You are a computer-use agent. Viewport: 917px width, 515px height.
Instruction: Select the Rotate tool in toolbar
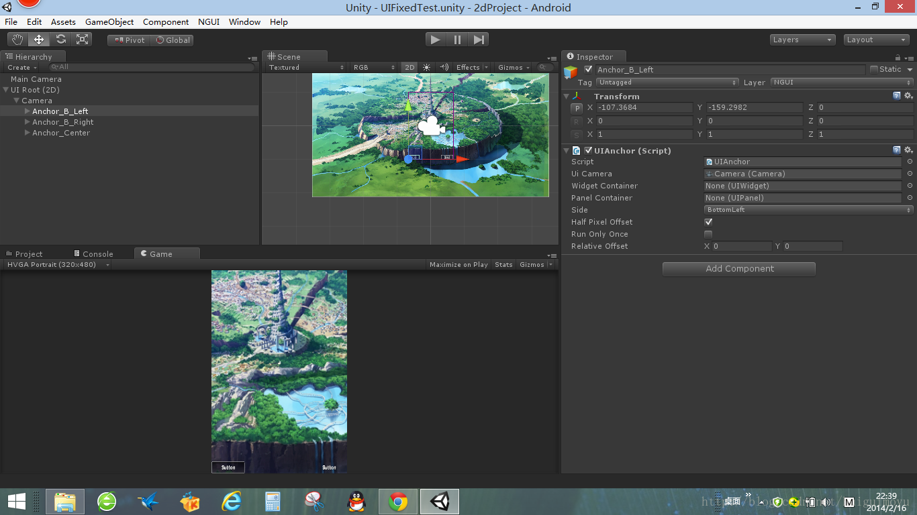pyautogui.click(x=60, y=40)
